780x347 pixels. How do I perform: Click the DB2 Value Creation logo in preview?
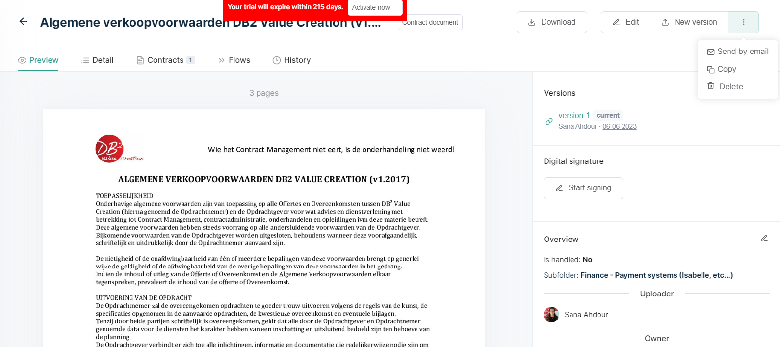[119, 149]
